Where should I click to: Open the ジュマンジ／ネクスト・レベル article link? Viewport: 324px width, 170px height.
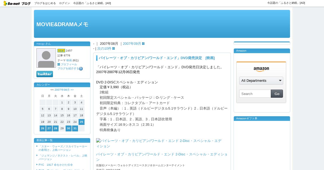click(x=63, y=157)
